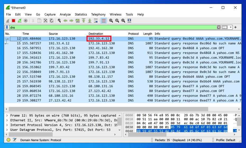Toggle auto-scroll during live capture
The height and width of the screenshot is (148, 246).
point(96,21)
